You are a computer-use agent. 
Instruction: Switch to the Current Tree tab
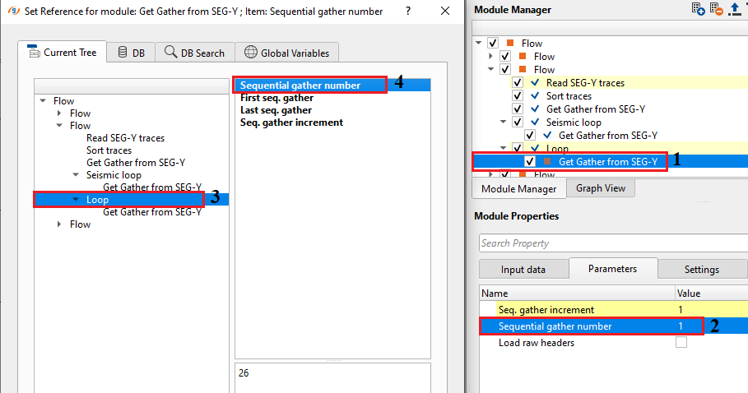pyautogui.click(x=62, y=52)
